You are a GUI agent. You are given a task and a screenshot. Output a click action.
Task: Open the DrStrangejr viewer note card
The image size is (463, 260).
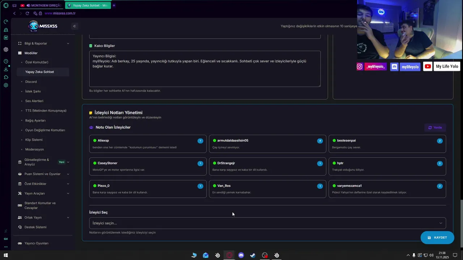pyautogui.click(x=268, y=166)
